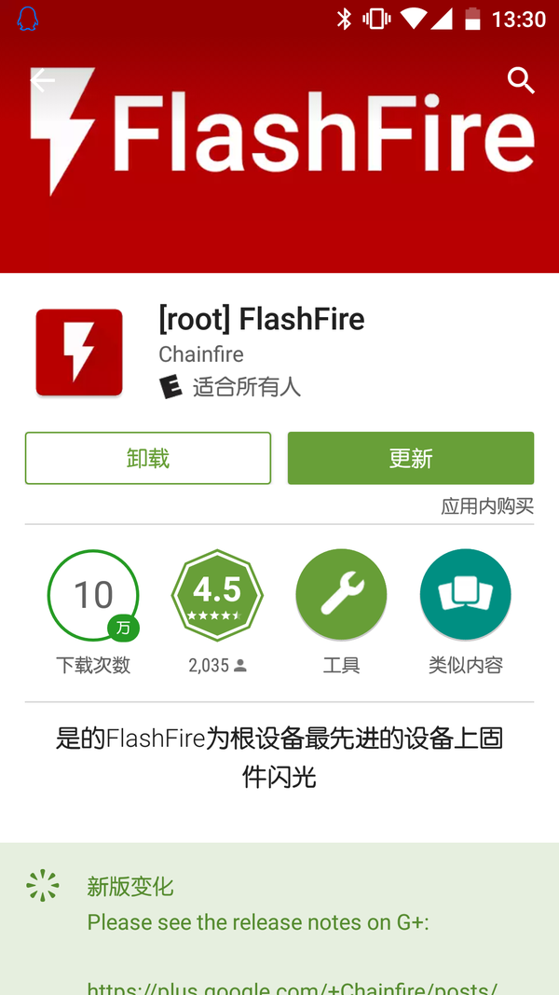The image size is (559, 995).
Task: Tap the FlashFire app icon
Action: [x=78, y=352]
